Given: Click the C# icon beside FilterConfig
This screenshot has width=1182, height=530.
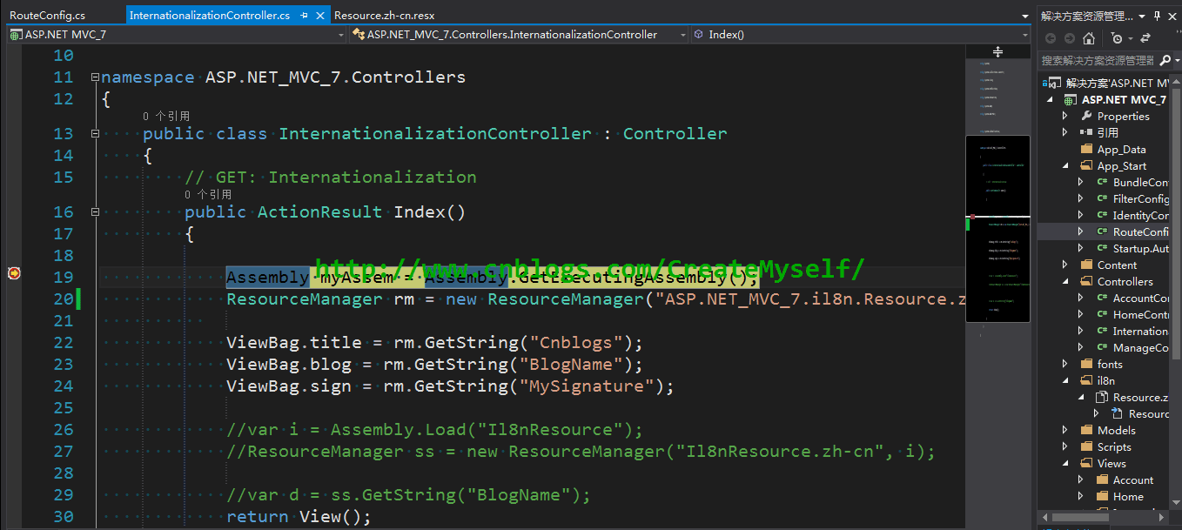Looking at the screenshot, I should click(1103, 198).
